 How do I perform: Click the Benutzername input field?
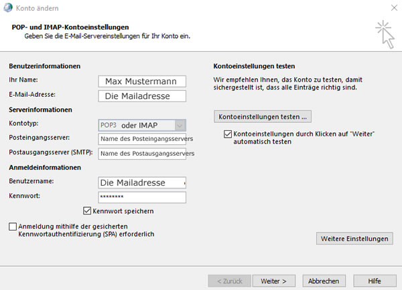[x=142, y=182]
